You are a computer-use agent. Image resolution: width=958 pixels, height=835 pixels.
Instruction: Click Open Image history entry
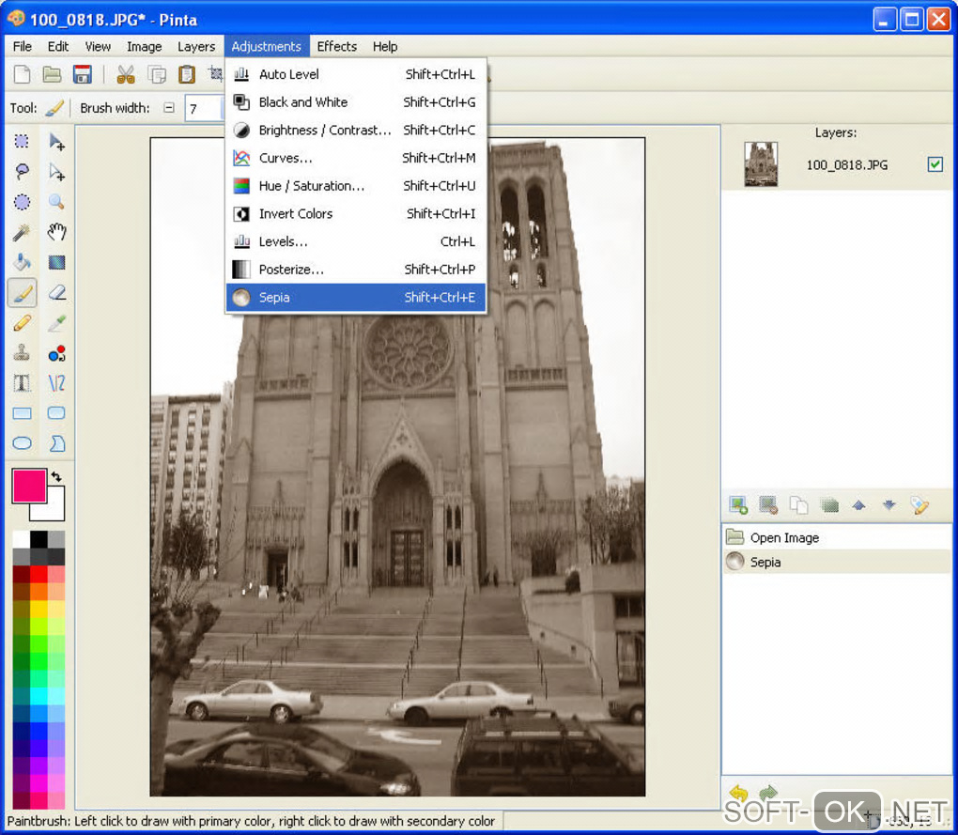click(x=784, y=538)
